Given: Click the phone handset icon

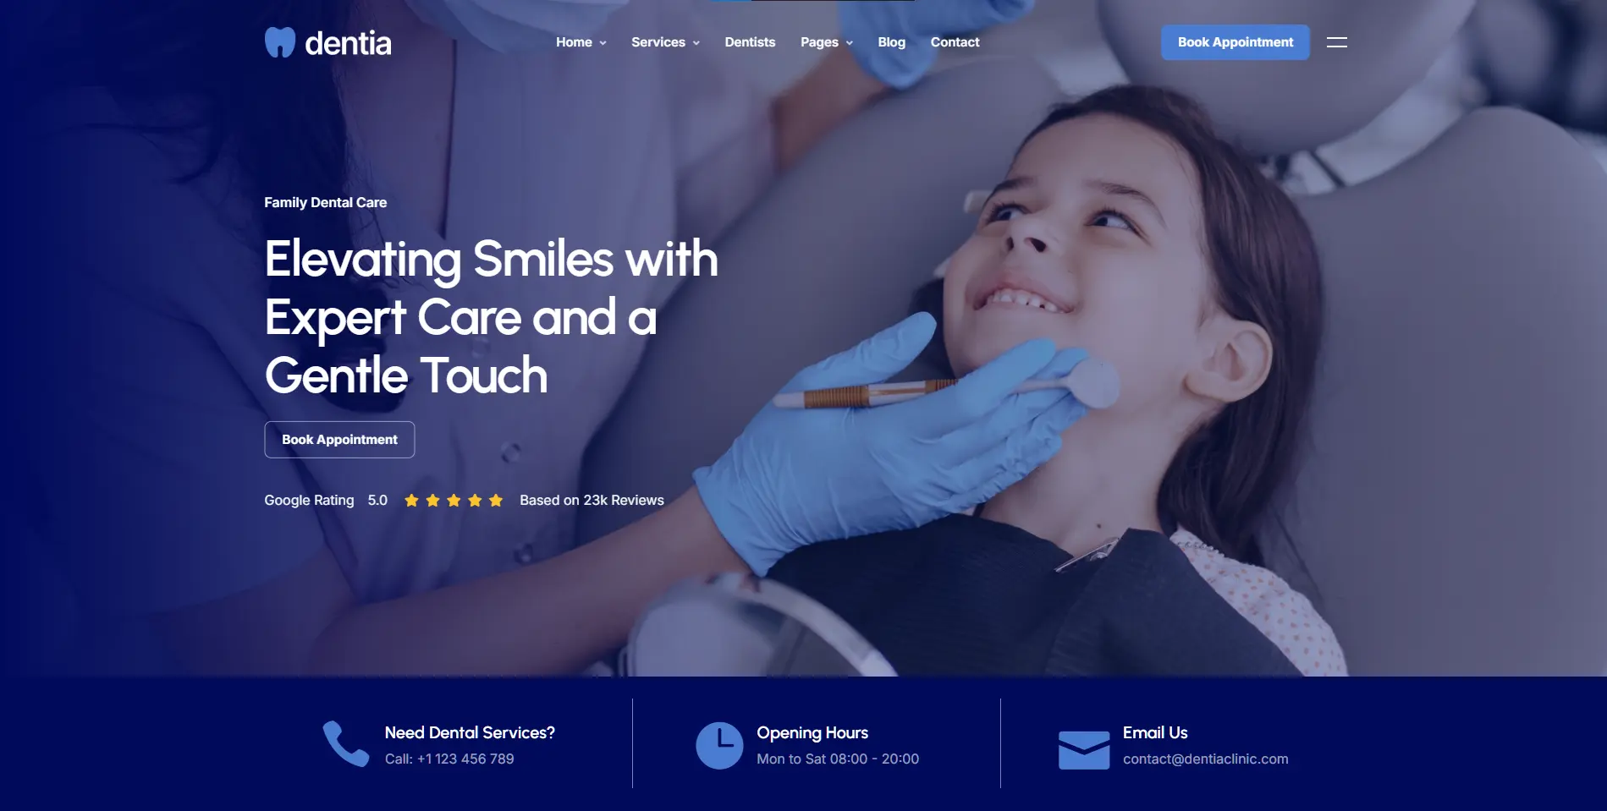Looking at the screenshot, I should coord(346,743).
